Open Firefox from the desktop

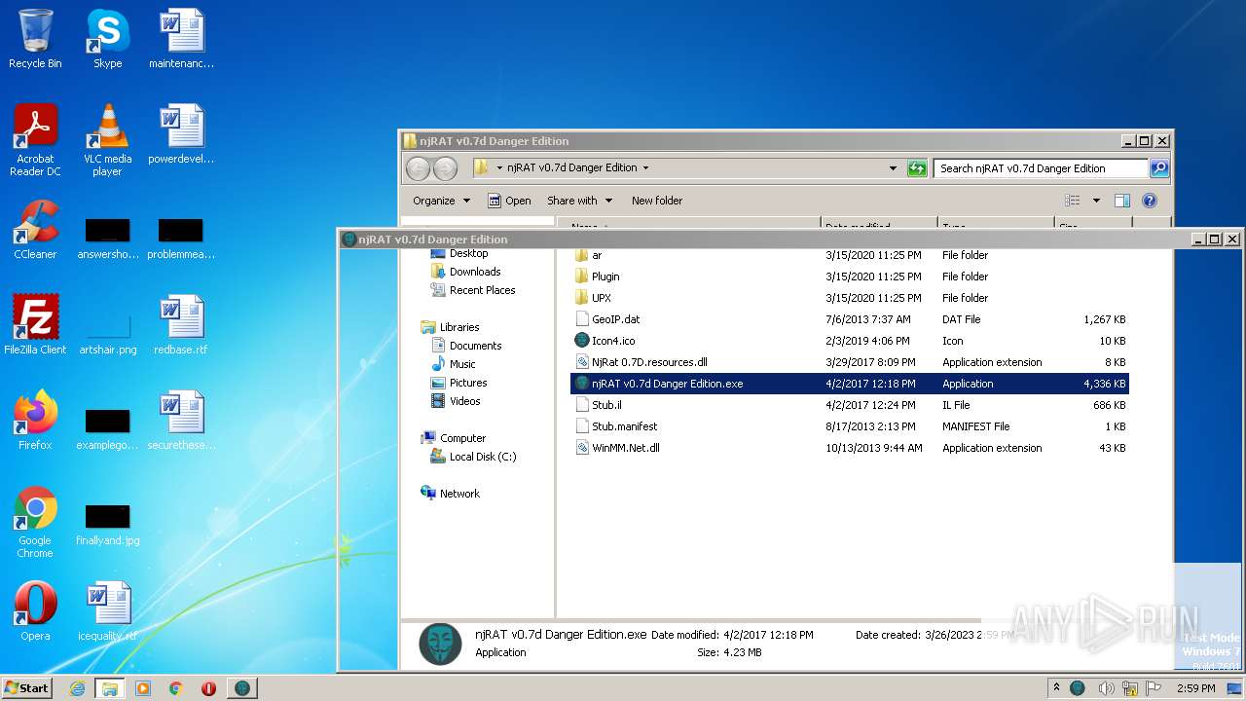(35, 421)
